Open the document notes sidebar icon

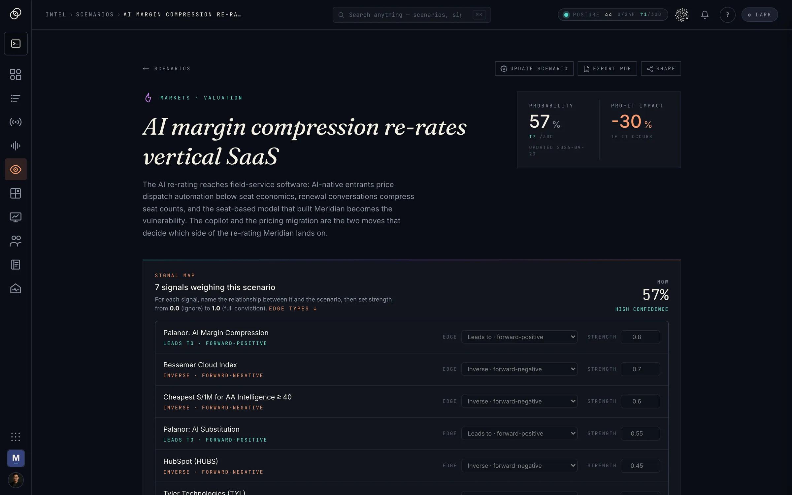(x=16, y=265)
